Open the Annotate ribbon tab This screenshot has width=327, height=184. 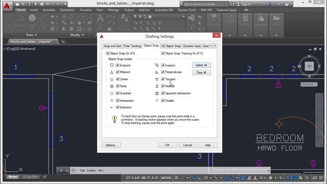49,10
